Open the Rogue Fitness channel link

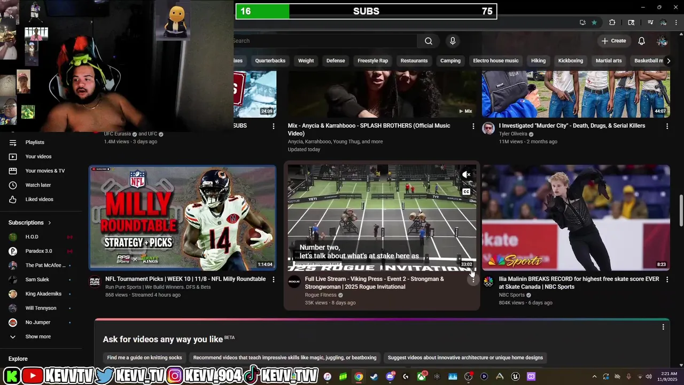(321, 295)
